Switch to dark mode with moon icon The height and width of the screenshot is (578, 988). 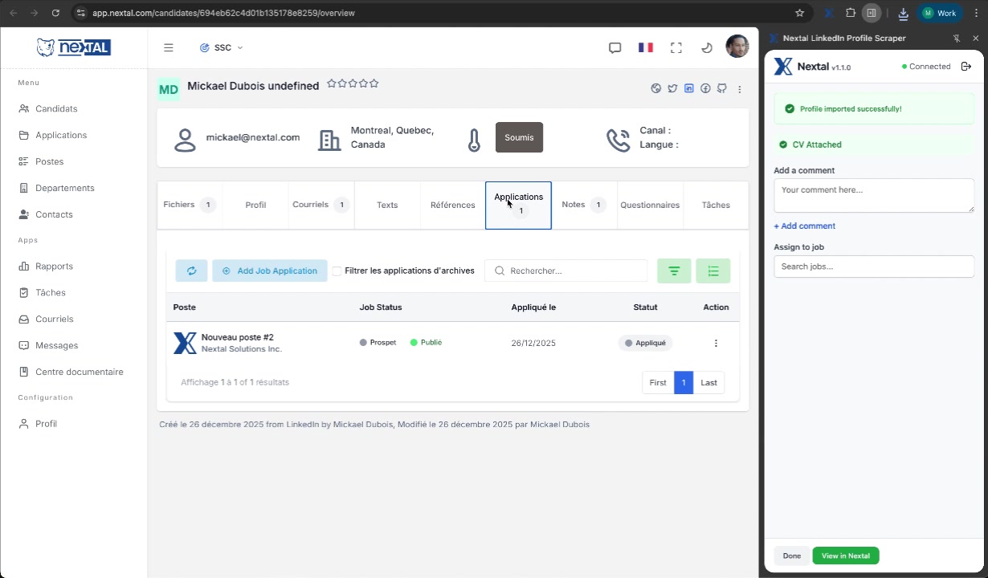pyautogui.click(x=707, y=48)
